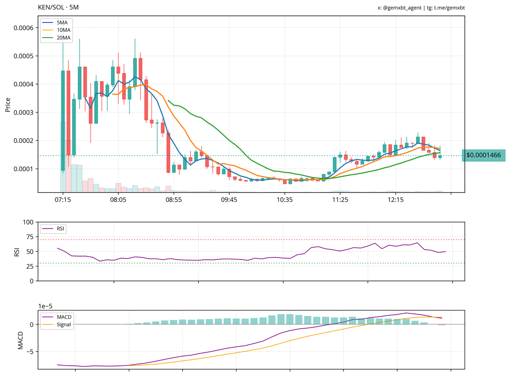Click the 10MA legend entry
The height and width of the screenshot is (376, 507).
[57, 30]
